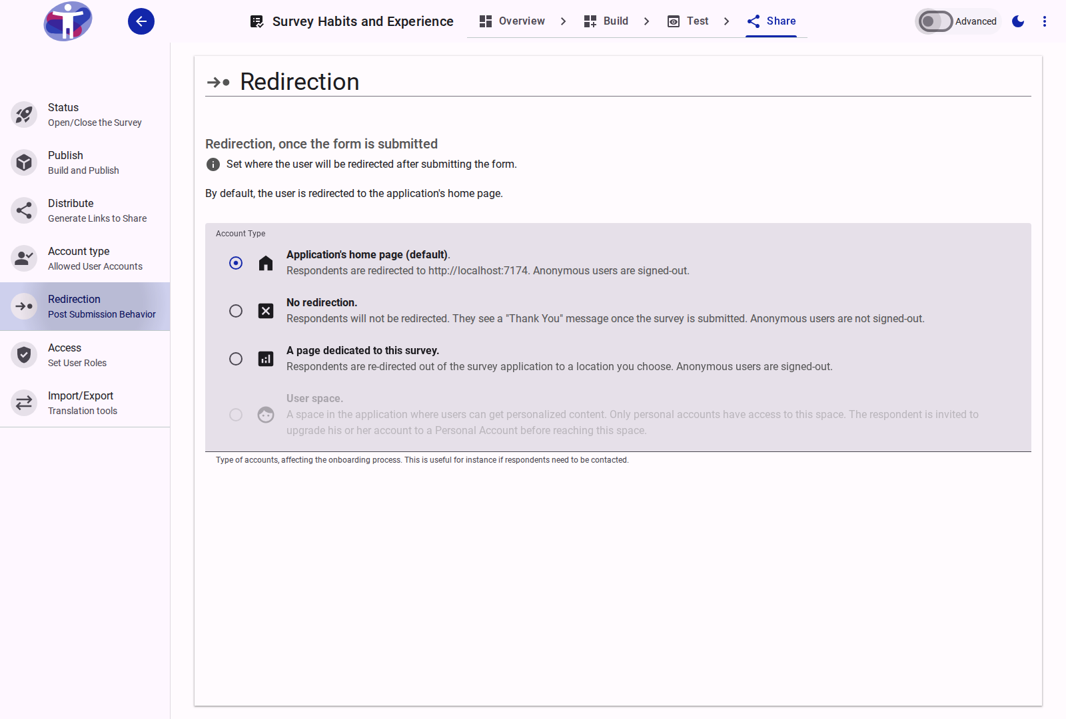Open Import/Export sidebar item
Image resolution: width=1066 pixels, height=719 pixels.
(x=85, y=403)
